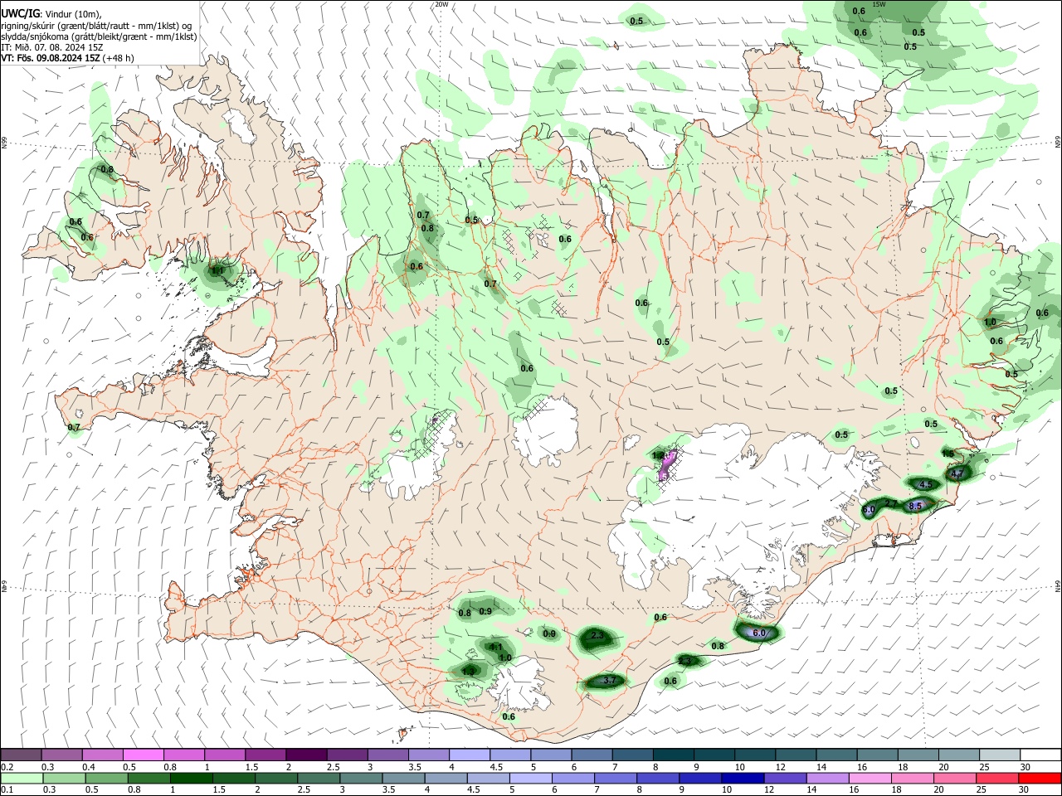Click the '15W' longitude label

(879, 4)
